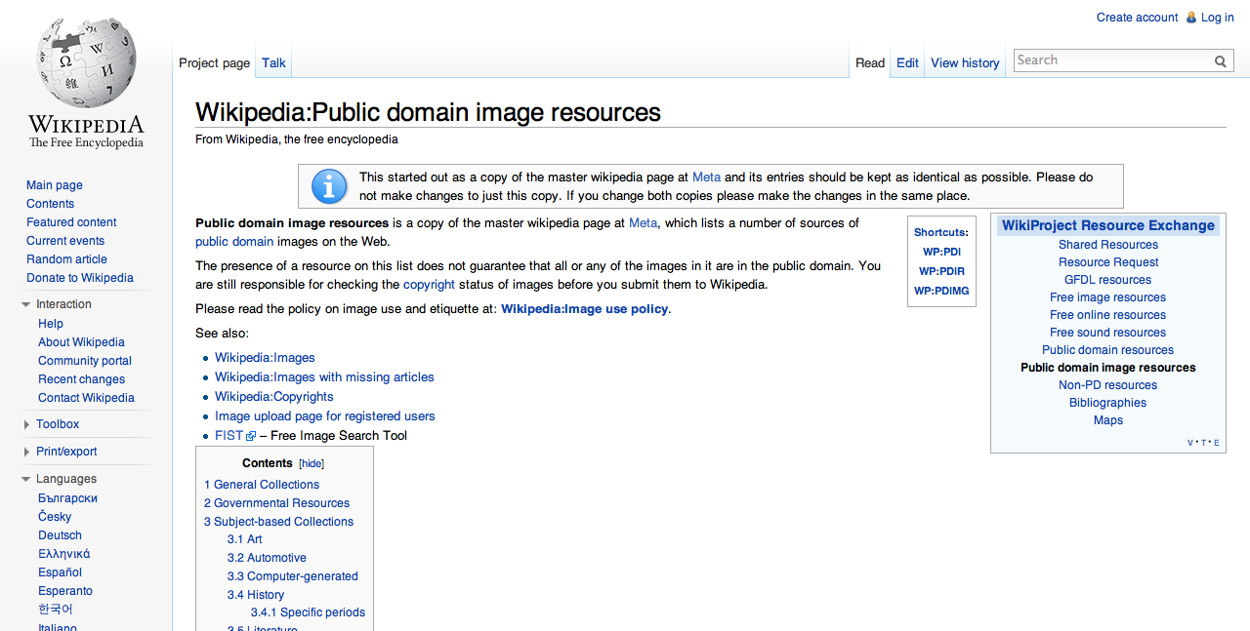The image size is (1250, 631).
Task: Open Wikipedia:Copyrights link
Action: tap(274, 397)
